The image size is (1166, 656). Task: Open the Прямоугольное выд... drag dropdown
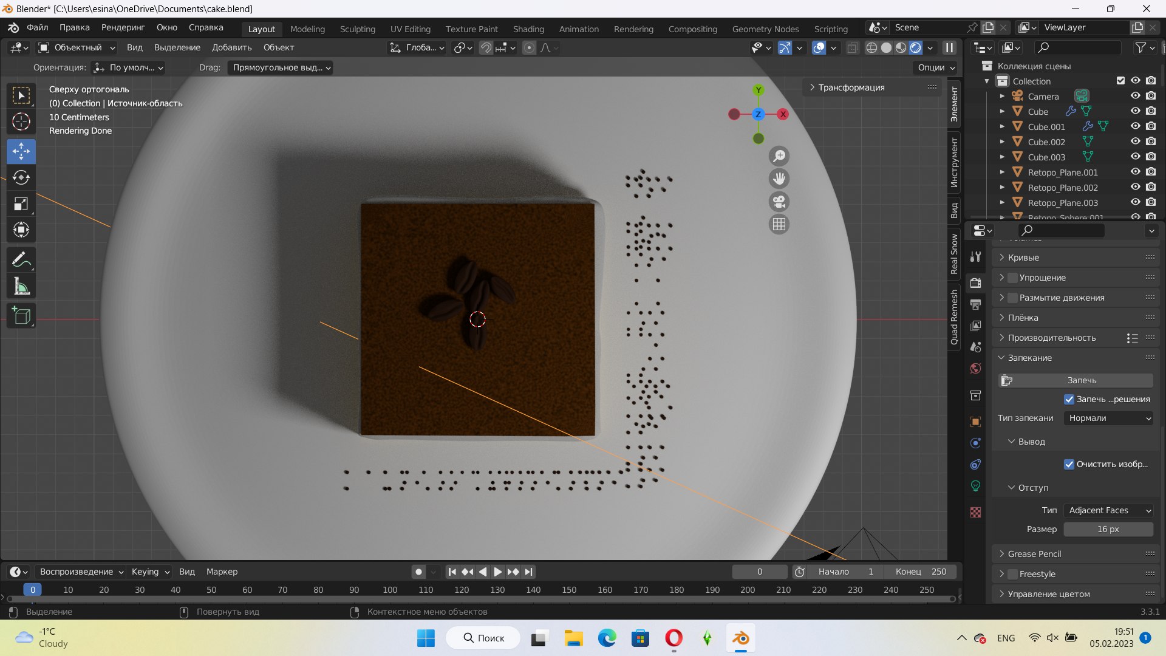tap(281, 67)
